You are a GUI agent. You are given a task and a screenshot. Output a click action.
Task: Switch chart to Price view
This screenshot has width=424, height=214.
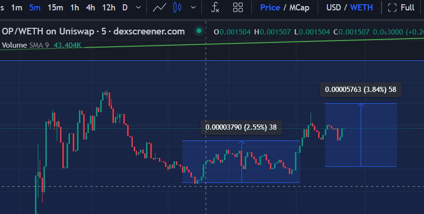pos(270,8)
